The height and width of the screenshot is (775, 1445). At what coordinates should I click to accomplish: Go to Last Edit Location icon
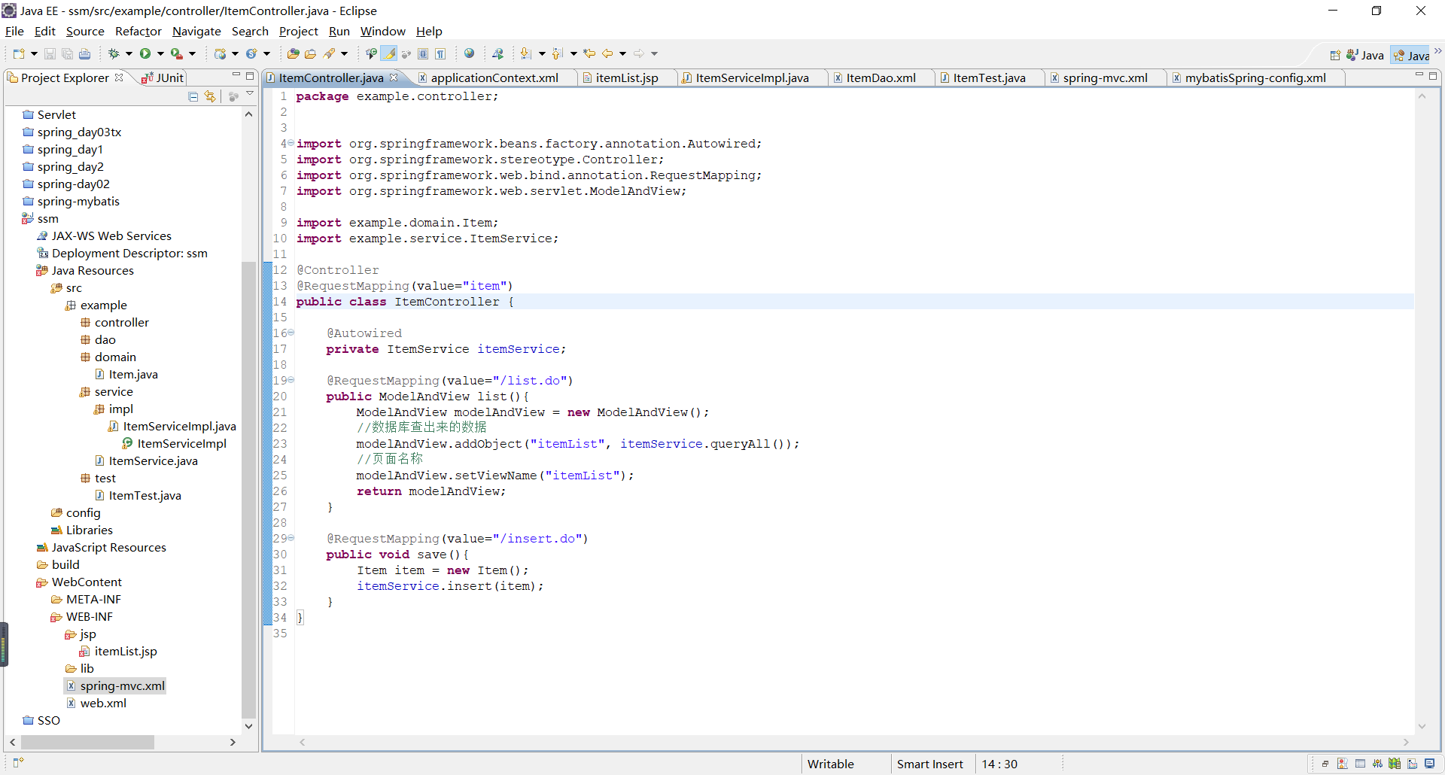[x=589, y=53]
